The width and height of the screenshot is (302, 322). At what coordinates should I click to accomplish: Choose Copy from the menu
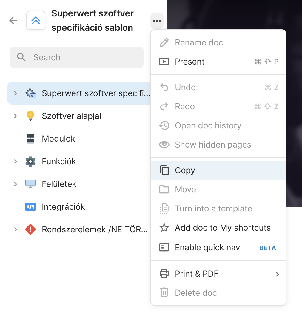coord(185,170)
